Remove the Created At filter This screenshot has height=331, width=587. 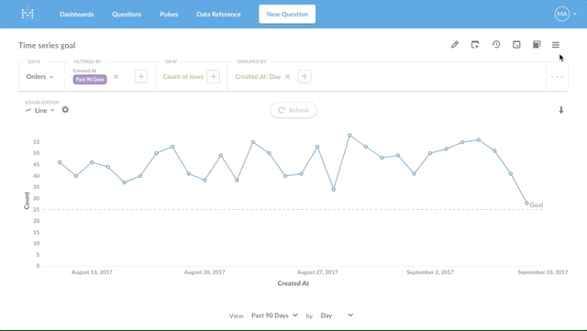116,76
